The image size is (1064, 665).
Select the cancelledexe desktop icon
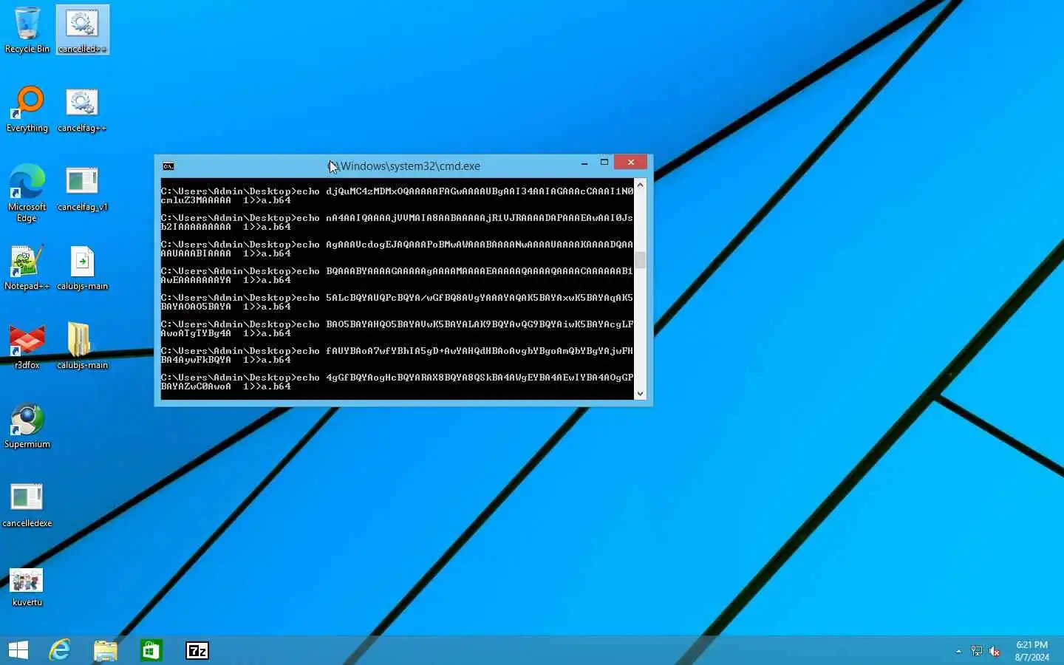pyautogui.click(x=27, y=505)
